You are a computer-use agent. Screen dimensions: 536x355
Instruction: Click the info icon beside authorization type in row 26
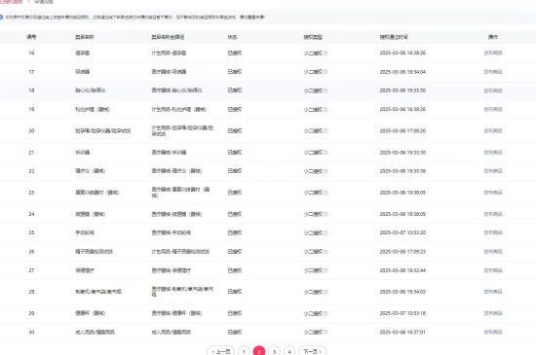click(x=325, y=252)
